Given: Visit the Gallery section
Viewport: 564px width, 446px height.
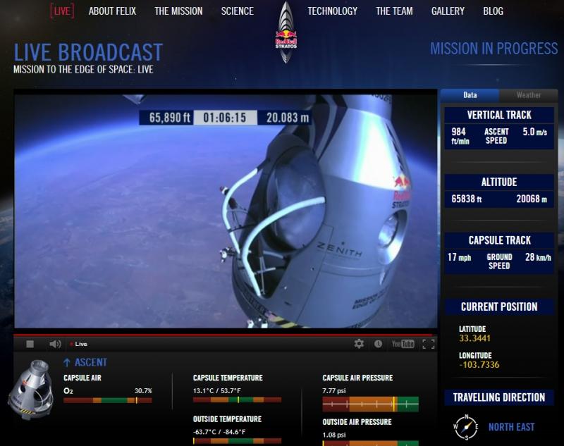Looking at the screenshot, I should click(x=448, y=11).
